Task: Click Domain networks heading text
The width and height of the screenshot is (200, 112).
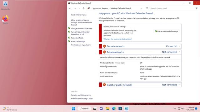Action: 116,46
